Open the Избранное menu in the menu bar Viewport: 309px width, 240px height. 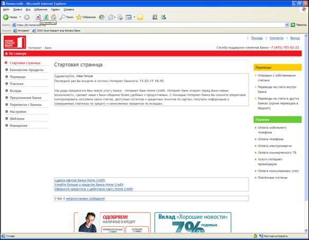point(41,10)
